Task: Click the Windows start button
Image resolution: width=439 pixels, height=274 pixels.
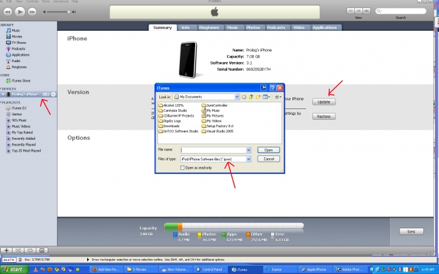Action: (14, 270)
